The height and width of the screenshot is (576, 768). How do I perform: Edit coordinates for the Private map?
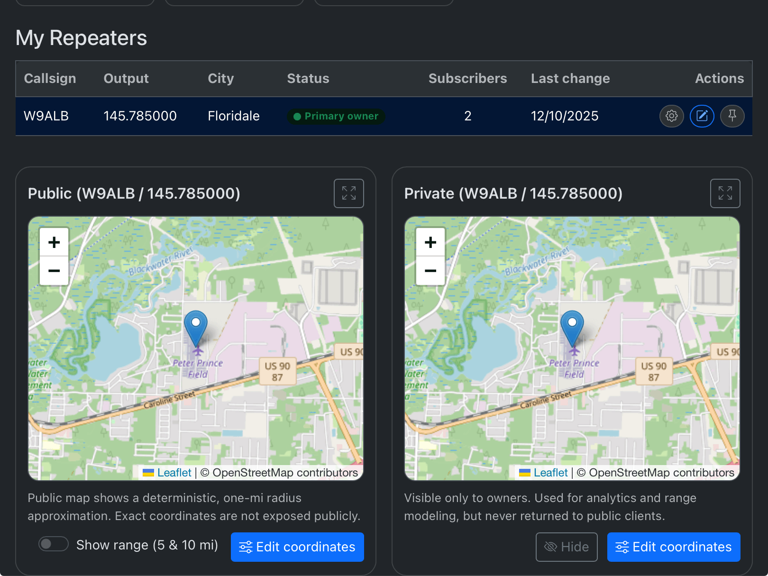673,547
